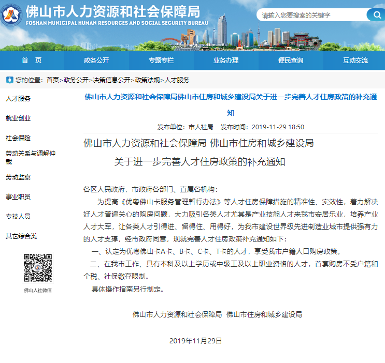Click the 关于进一步完善人才住房政策的补充通知 heading

[199, 162]
